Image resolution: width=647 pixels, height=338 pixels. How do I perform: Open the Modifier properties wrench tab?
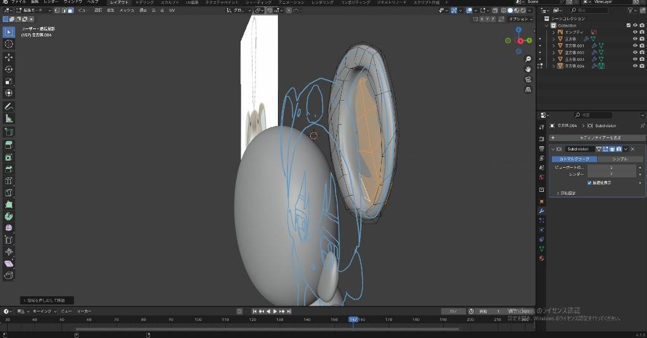pyautogui.click(x=541, y=210)
